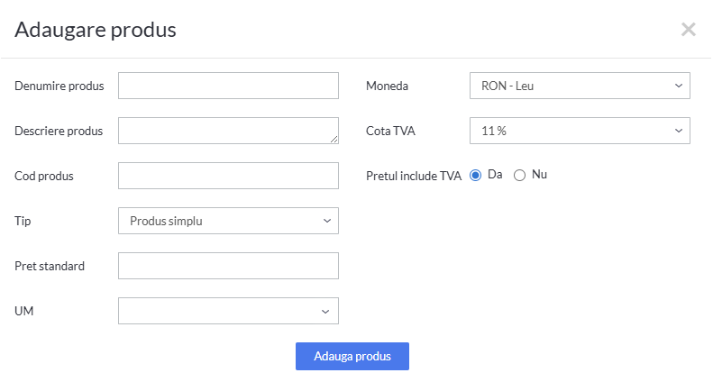
Task: Open the Moneda dropdown showing RON - Leu
Action: coord(580,86)
